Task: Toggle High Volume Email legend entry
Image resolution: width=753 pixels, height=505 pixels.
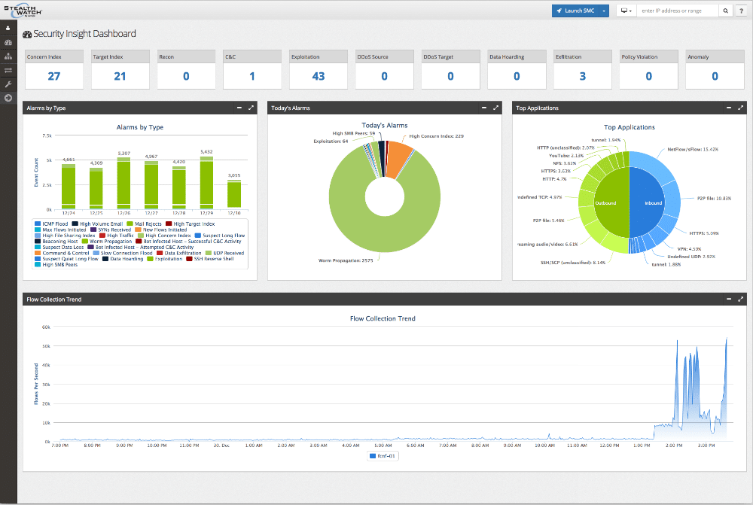Action: (x=97, y=224)
